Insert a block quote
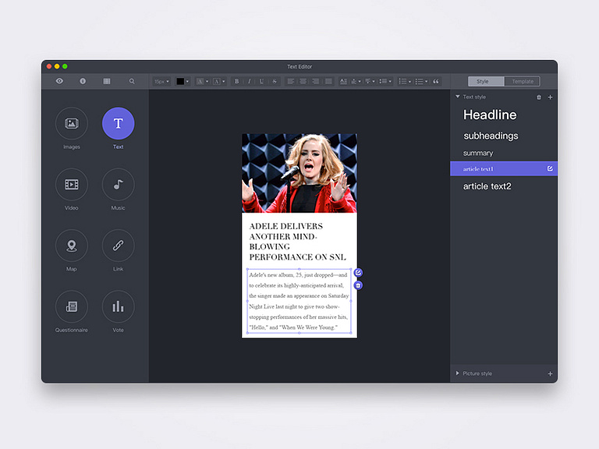Viewport: 599px width, 449px height. (x=436, y=81)
